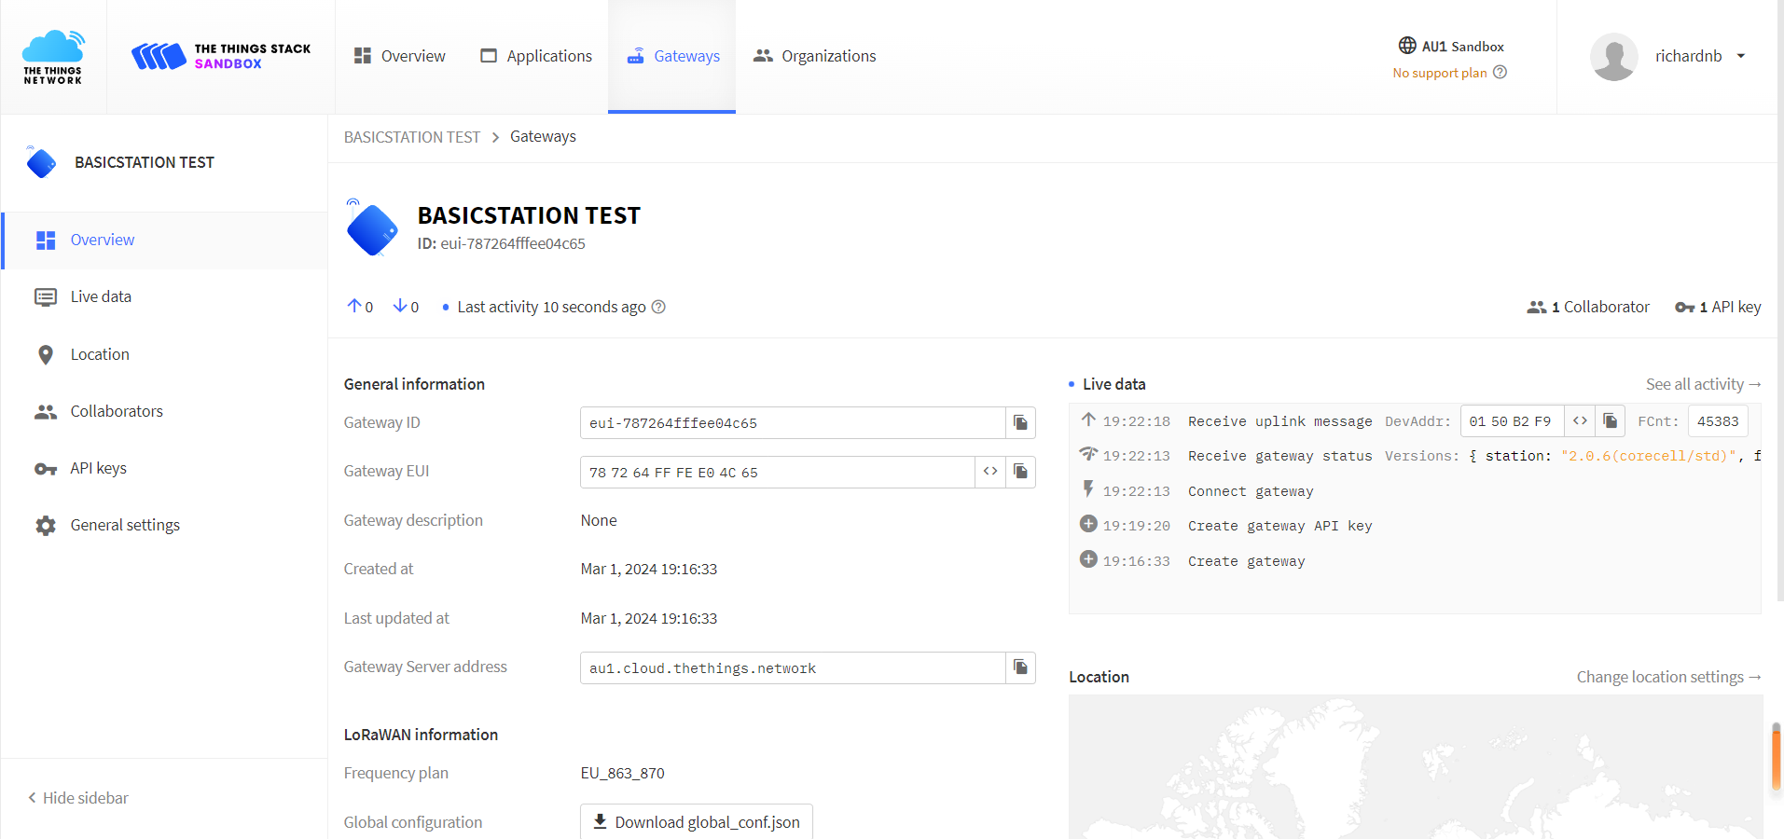Copy the DevAddr from live data
Viewport: 1784px width, 839px height.
[x=1610, y=421]
